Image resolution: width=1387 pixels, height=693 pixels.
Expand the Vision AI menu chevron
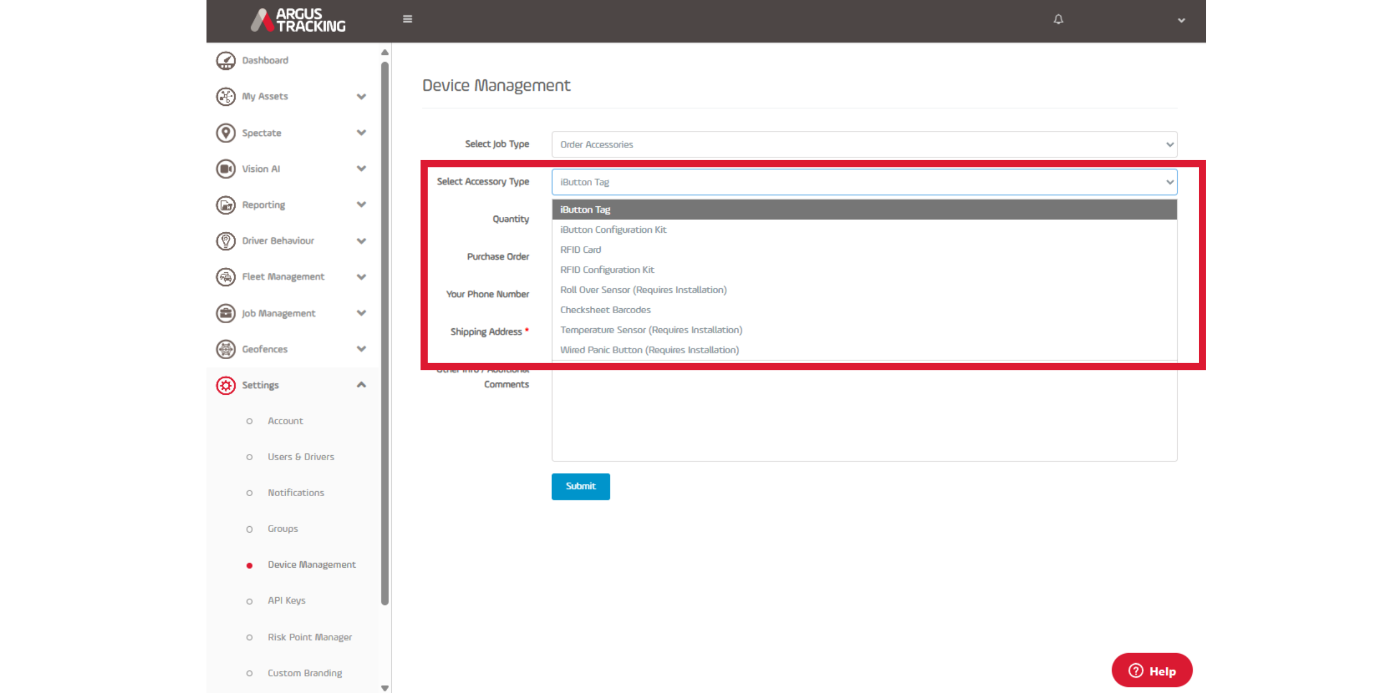[x=361, y=169]
